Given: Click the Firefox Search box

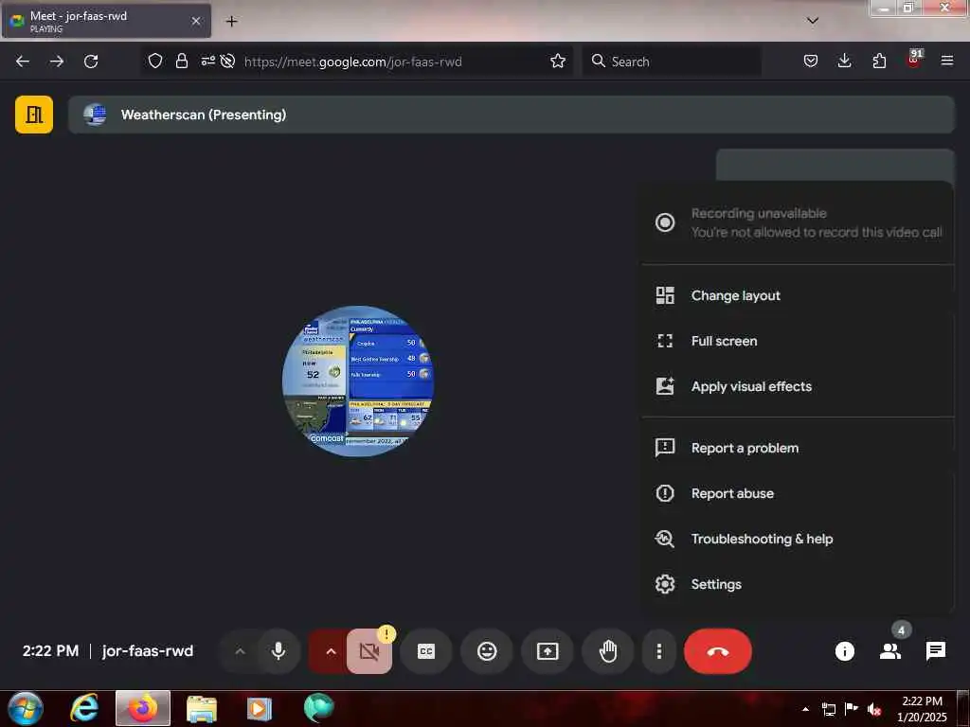Looking at the screenshot, I should (672, 62).
